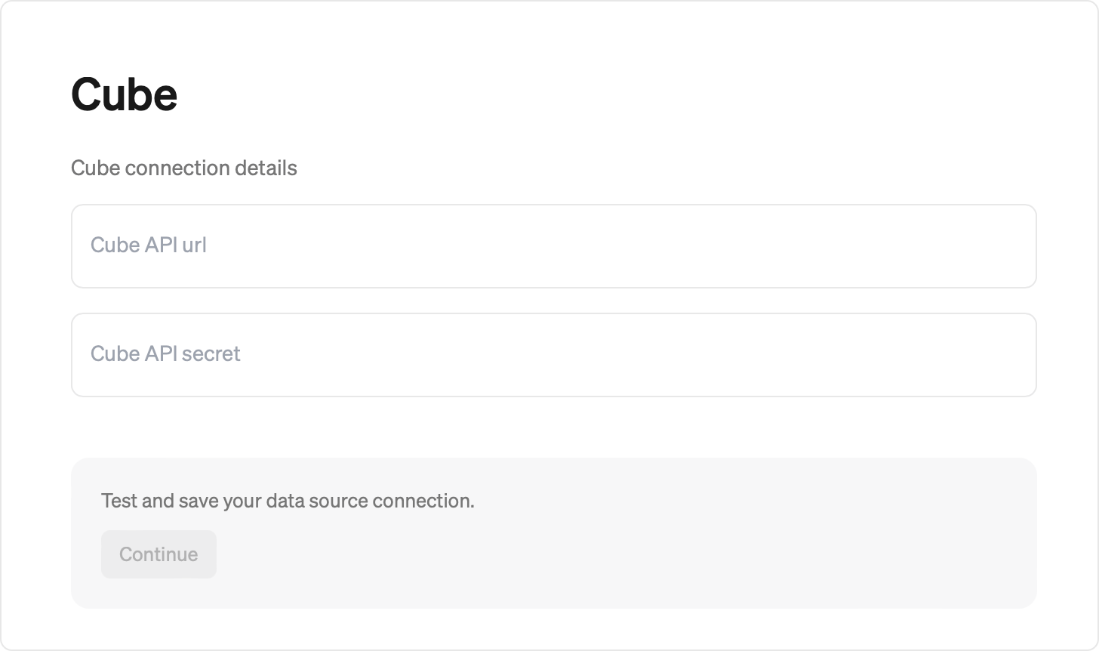
Task: Click the subtitle under the Cube heading
Action: (x=184, y=168)
